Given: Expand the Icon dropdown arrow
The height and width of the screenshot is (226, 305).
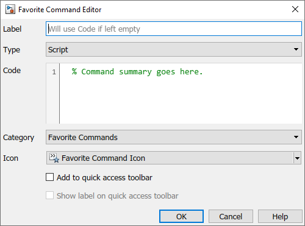Looking at the screenshot, I should tap(297, 158).
